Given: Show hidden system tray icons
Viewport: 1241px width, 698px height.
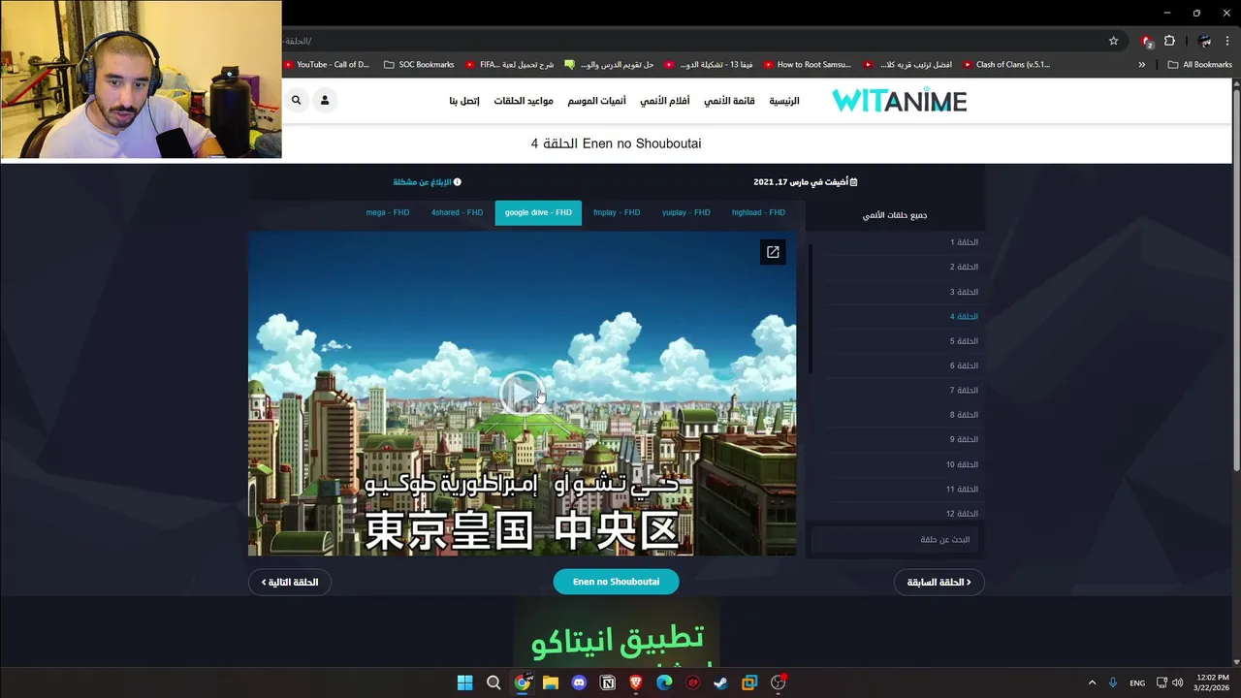Looking at the screenshot, I should (1092, 682).
